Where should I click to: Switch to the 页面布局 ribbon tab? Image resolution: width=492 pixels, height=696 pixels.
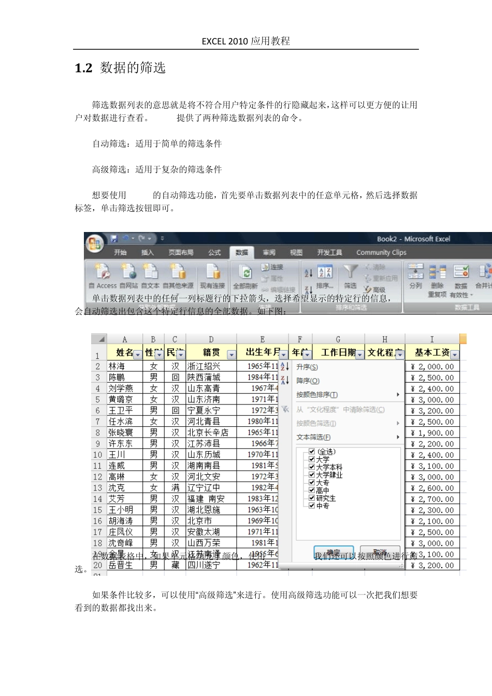(181, 252)
